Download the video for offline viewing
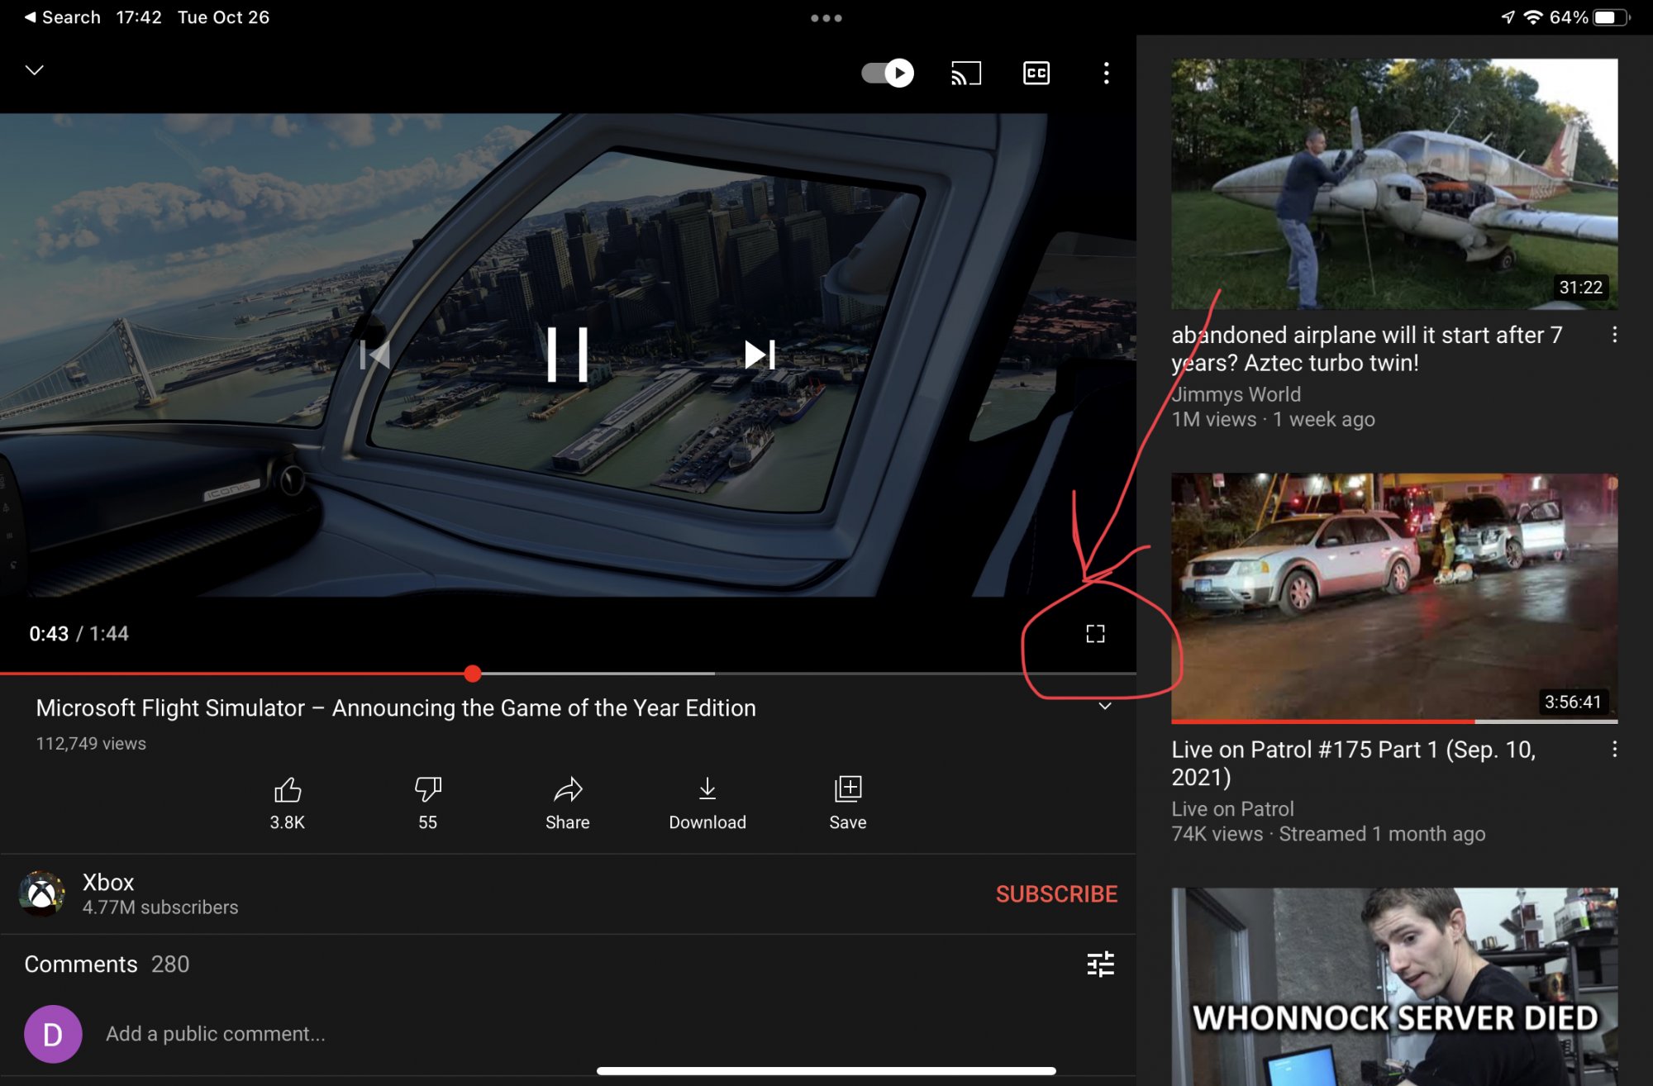The width and height of the screenshot is (1653, 1086). tap(707, 791)
